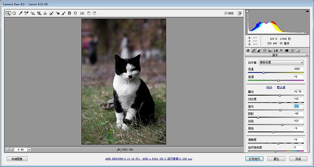The width and height of the screenshot is (314, 167).
Task: Click the file name _MG_7683.CR2
Action: tap(125, 149)
